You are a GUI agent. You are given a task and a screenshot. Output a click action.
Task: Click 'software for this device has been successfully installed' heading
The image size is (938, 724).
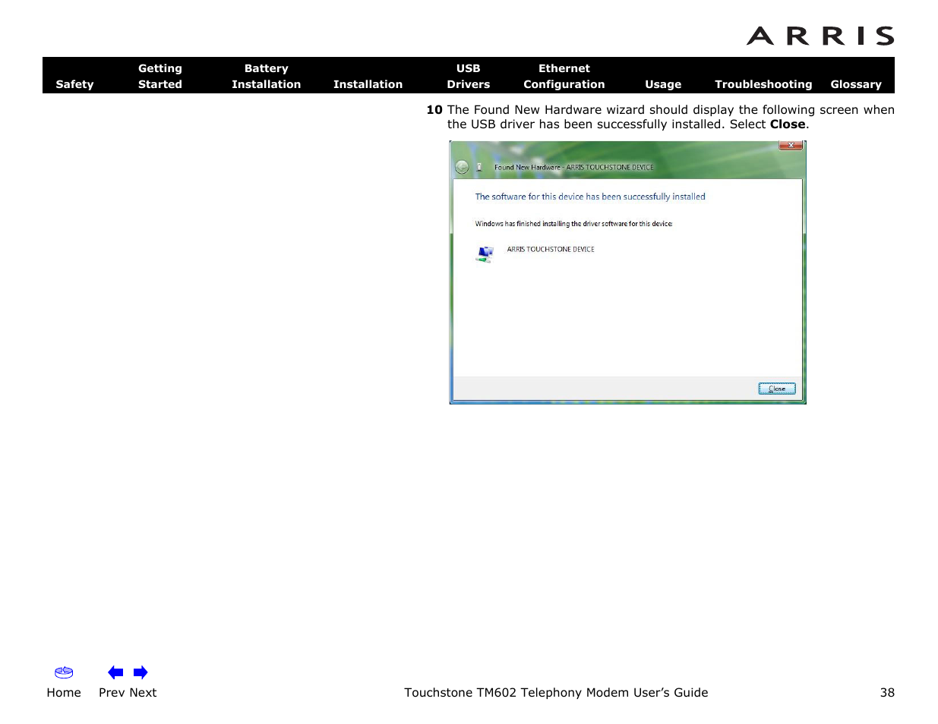(x=590, y=197)
